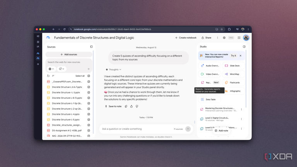Click Try it on Interactive Reports banner
Image resolution: width=297 pixels, height=167 pixels.
233,56
